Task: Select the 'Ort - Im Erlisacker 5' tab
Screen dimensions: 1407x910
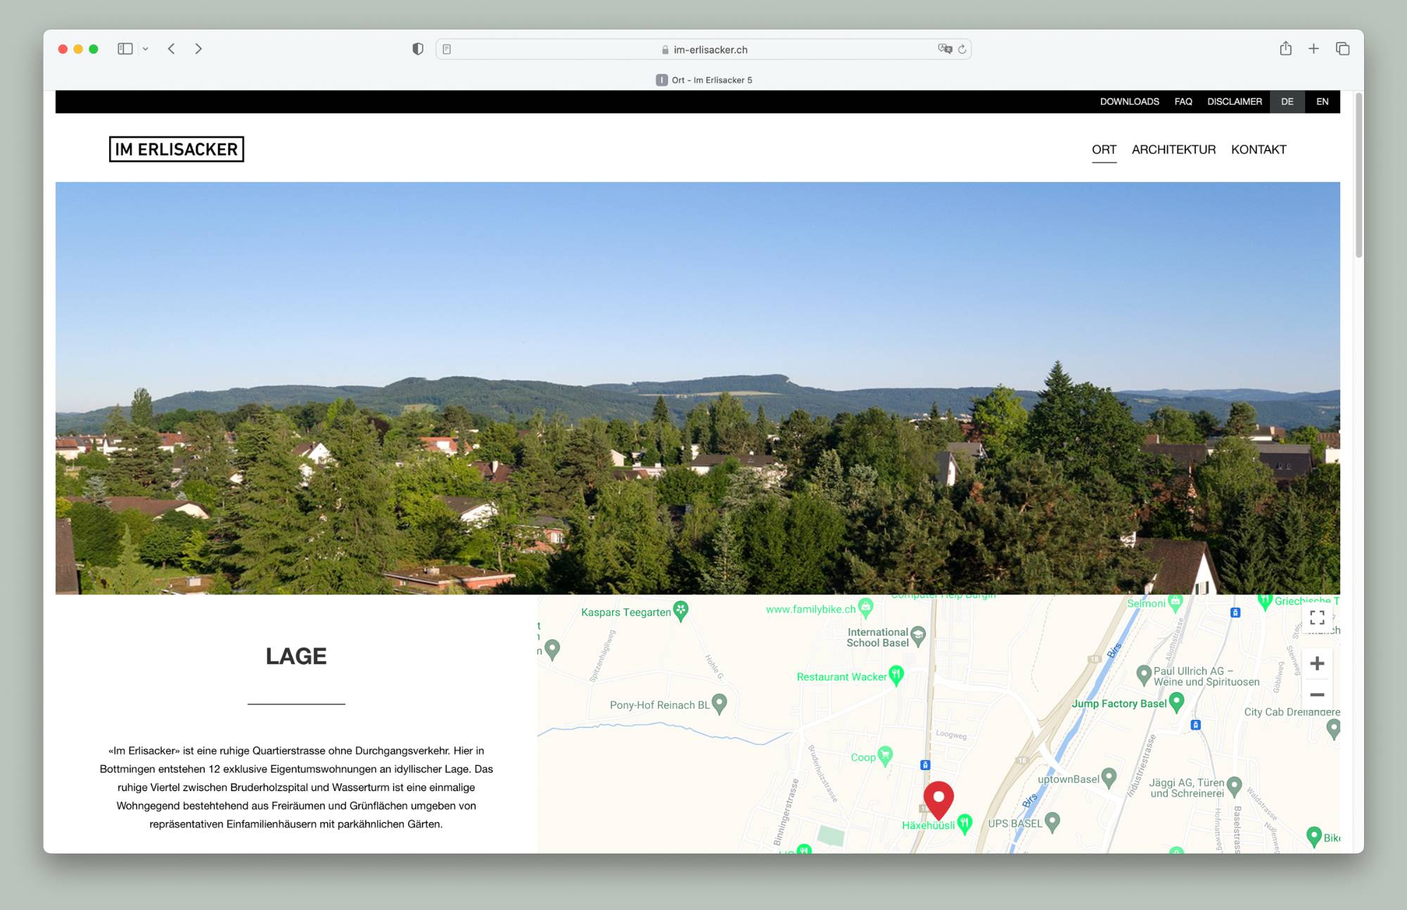Action: click(x=703, y=80)
